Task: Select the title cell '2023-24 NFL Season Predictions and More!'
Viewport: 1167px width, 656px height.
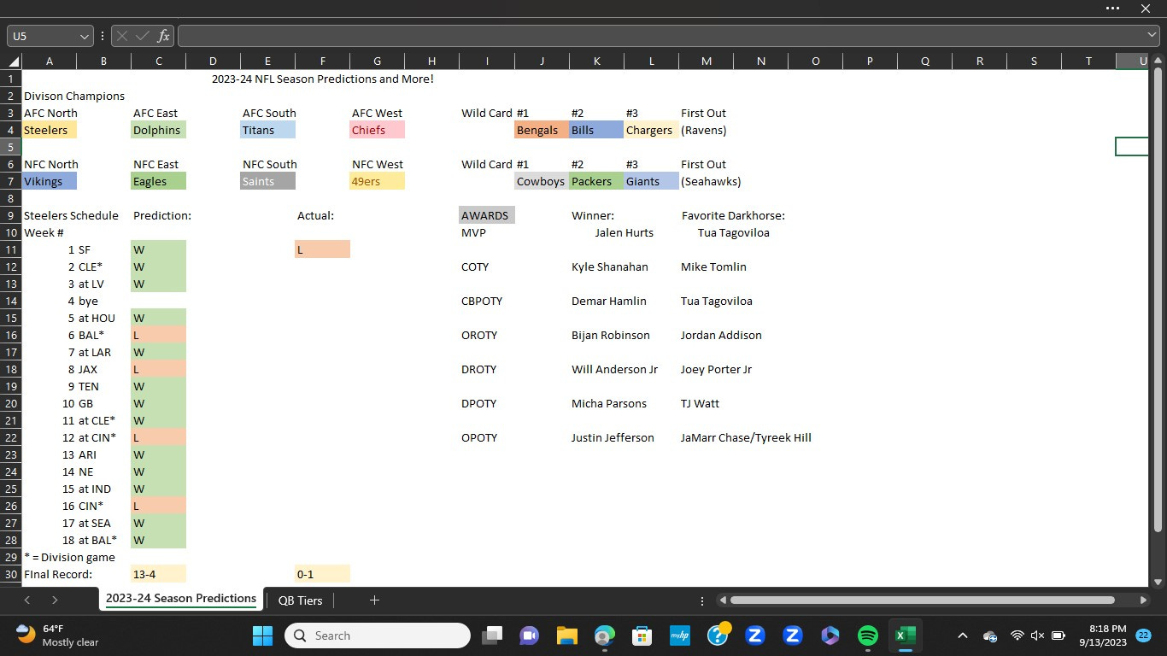Action: tap(323, 79)
